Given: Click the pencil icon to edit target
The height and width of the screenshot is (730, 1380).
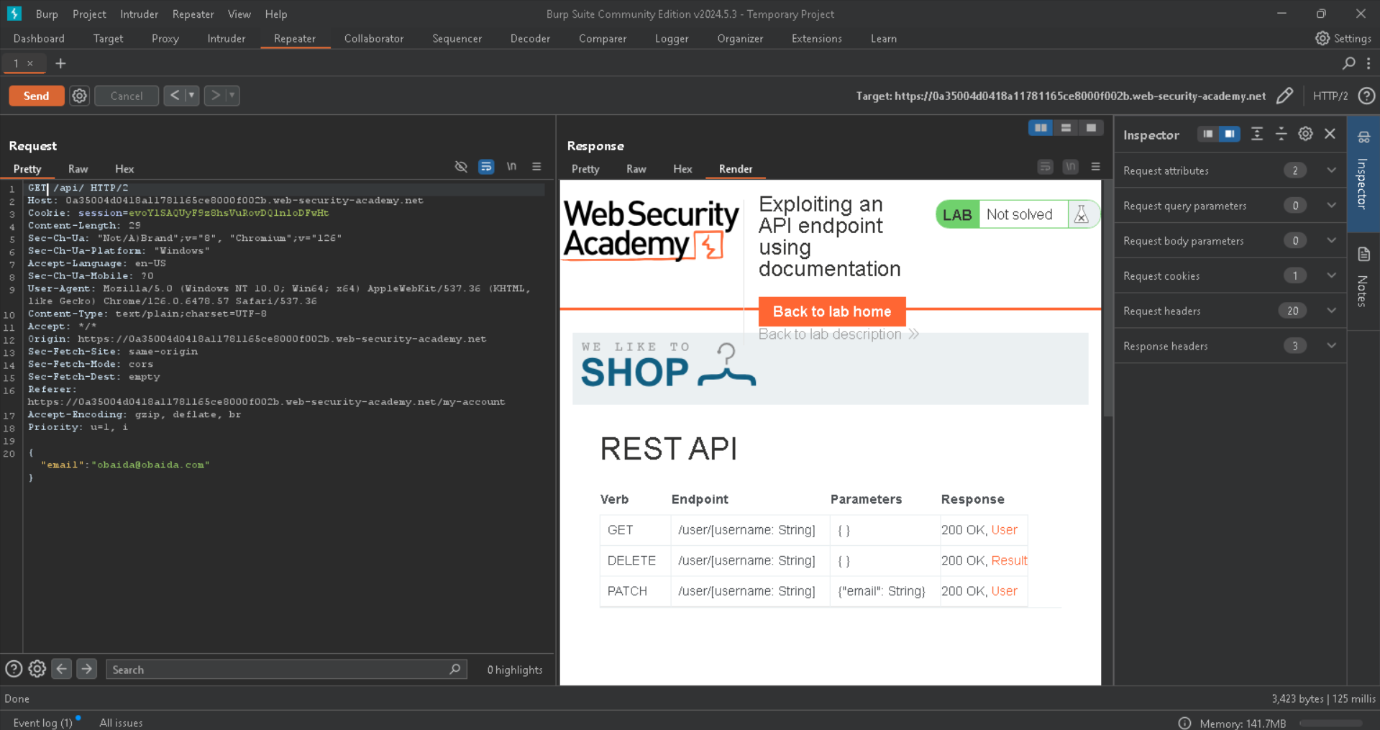Looking at the screenshot, I should pyautogui.click(x=1284, y=96).
